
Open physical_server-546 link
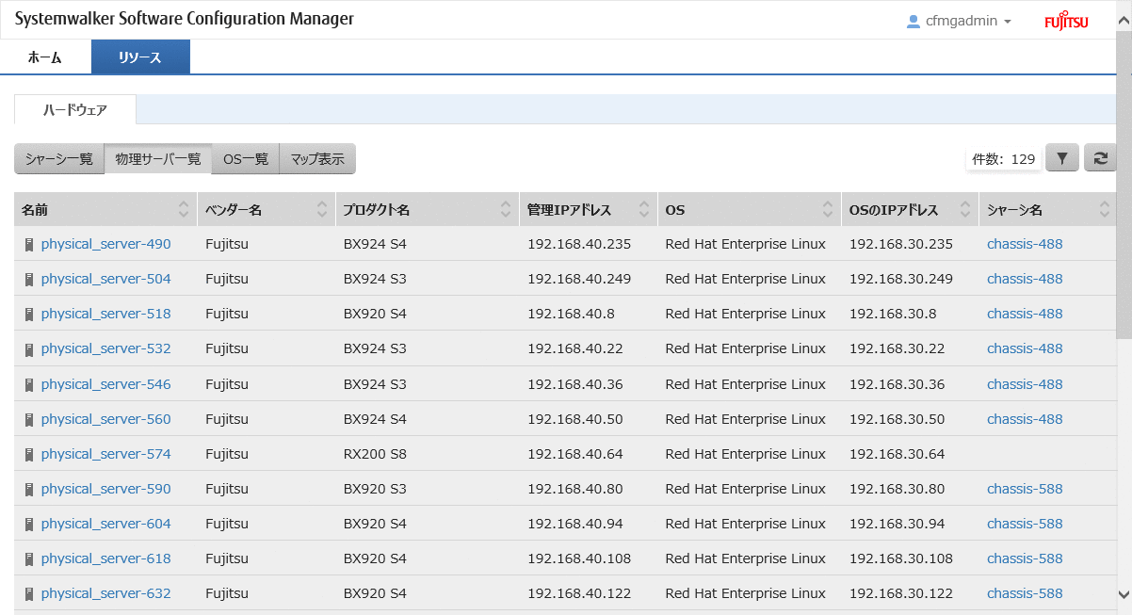click(x=106, y=384)
